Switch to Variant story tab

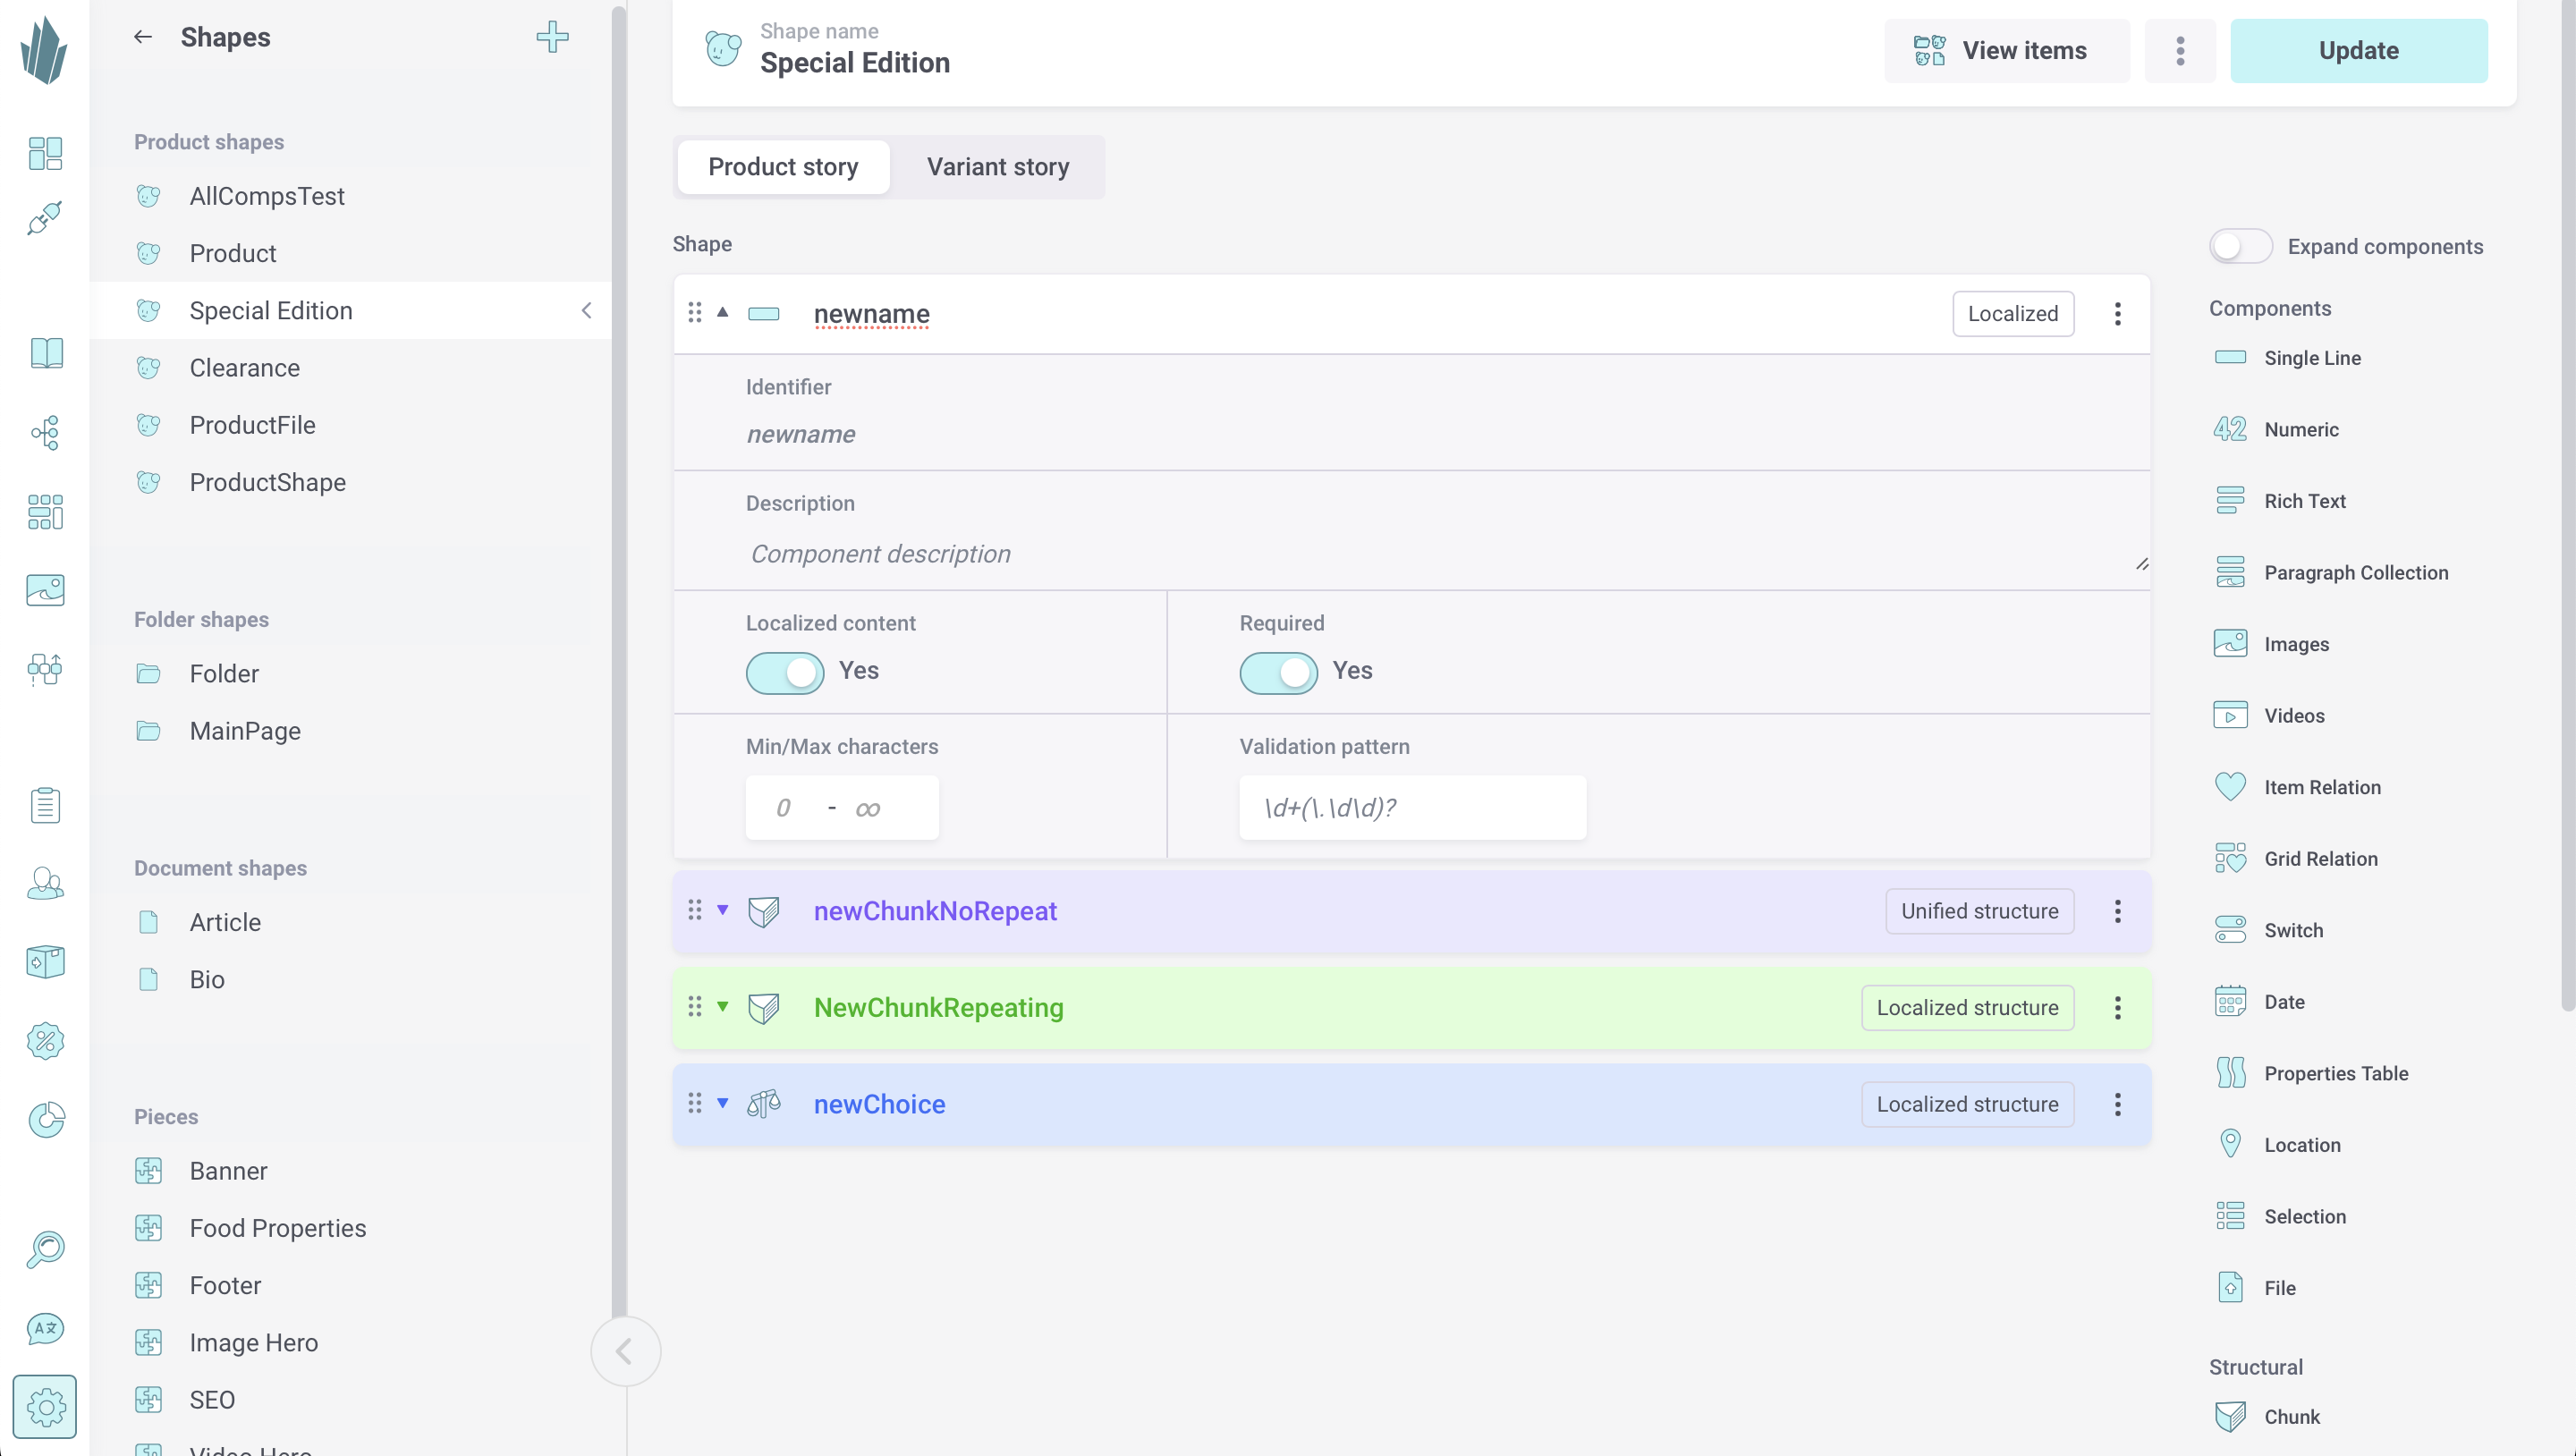[998, 166]
